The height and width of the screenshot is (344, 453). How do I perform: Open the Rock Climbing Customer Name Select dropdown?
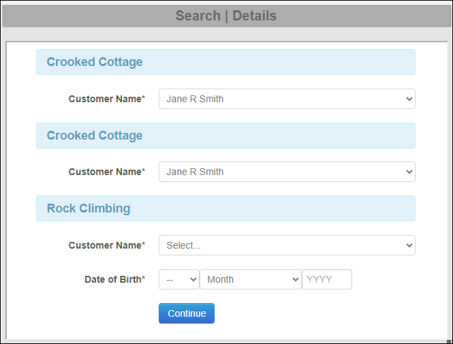click(x=287, y=245)
